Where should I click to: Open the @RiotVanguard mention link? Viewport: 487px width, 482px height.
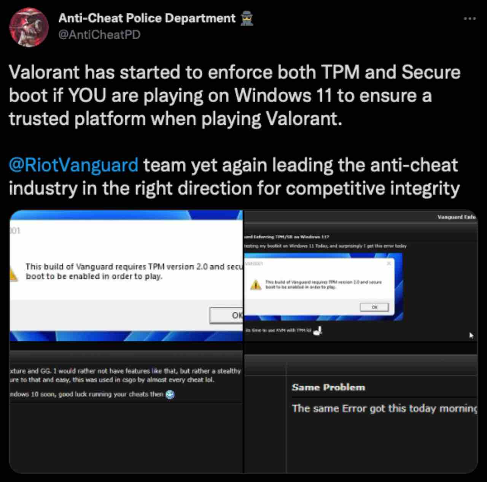[x=73, y=165]
